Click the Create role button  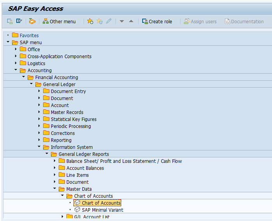[x=157, y=21]
